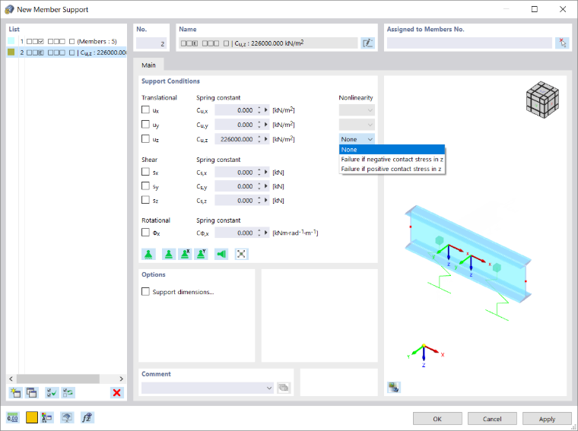
Task: Click the olive color swatch of list item 2
Action: [11, 52]
